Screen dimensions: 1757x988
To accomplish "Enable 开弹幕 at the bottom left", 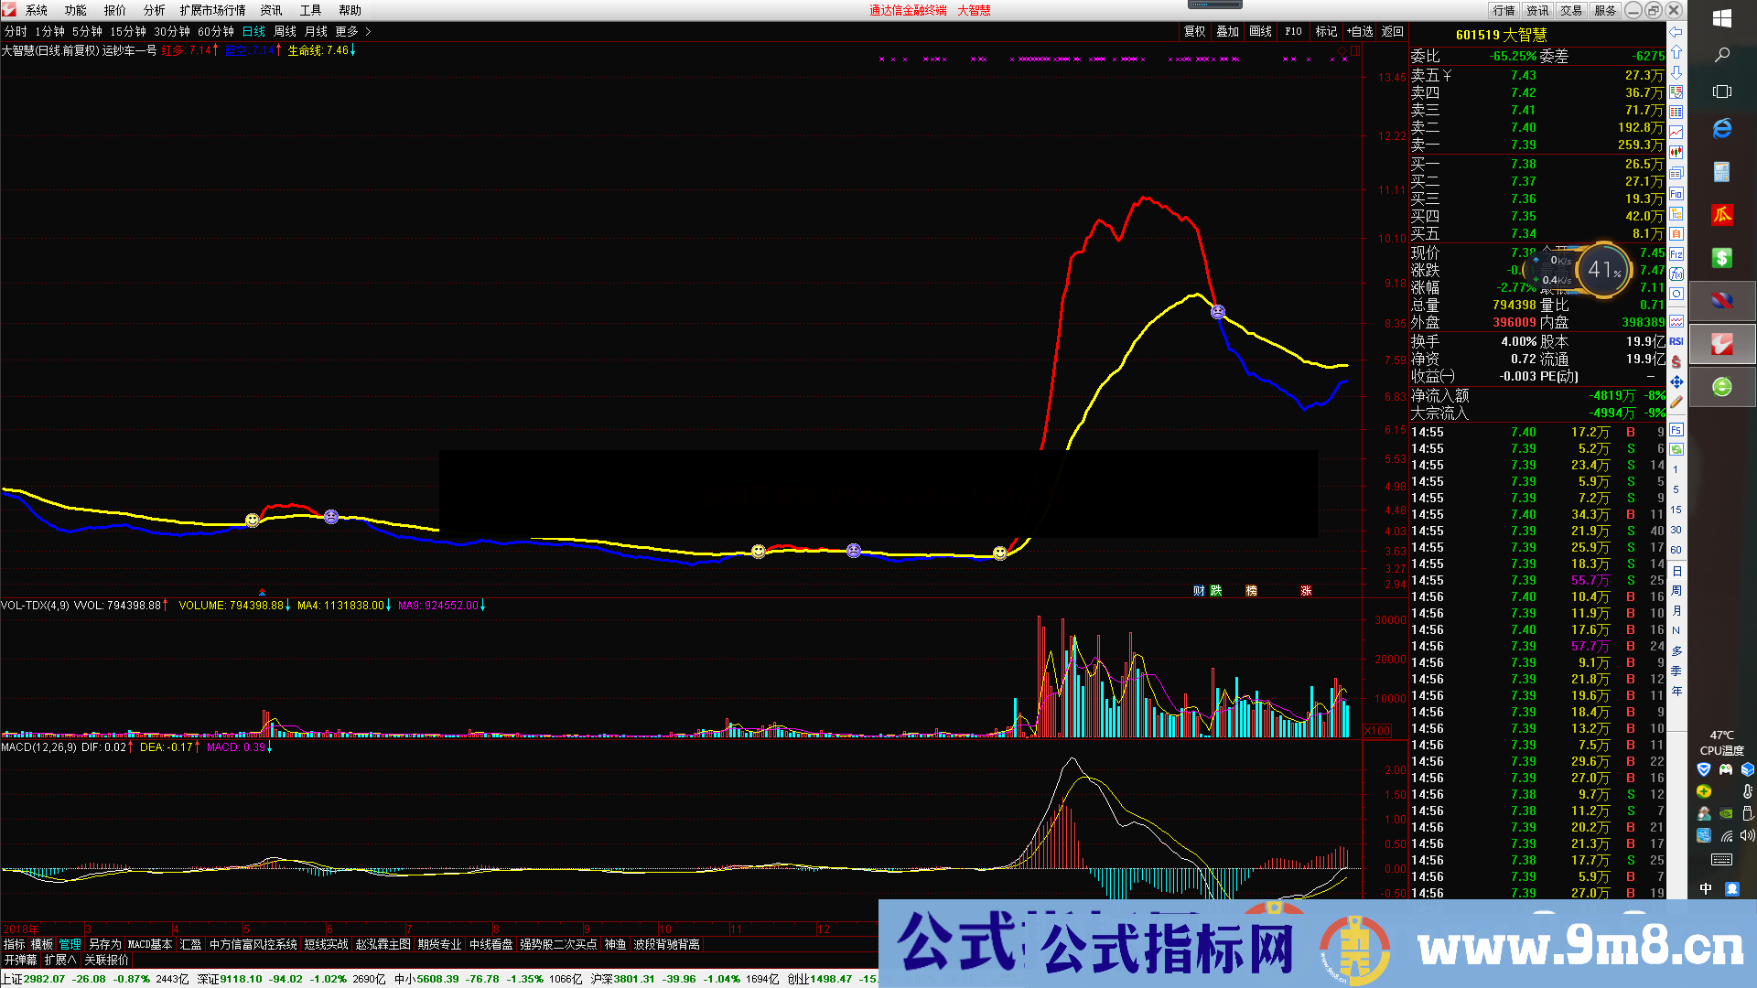I will (x=19, y=960).
